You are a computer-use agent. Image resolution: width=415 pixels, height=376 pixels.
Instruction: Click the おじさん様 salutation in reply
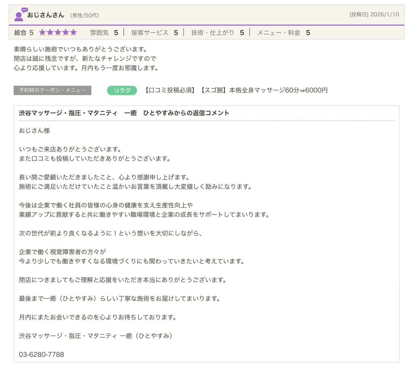34,131
